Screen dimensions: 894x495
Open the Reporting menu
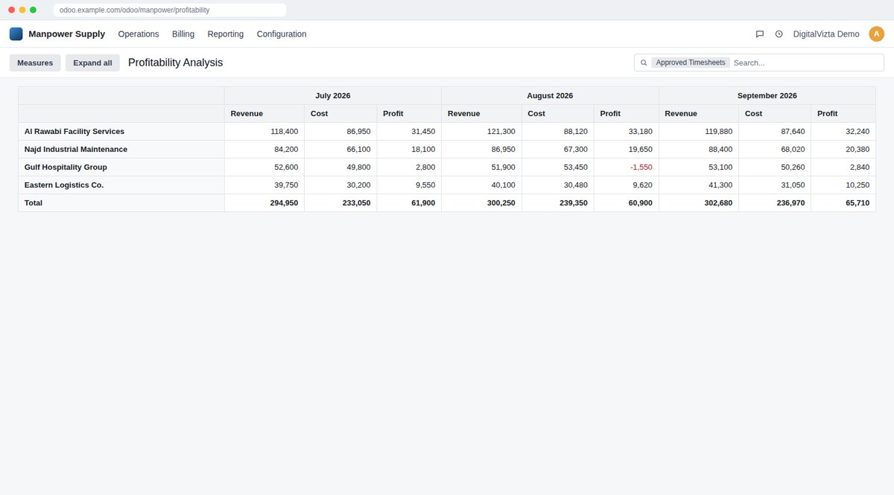(226, 33)
